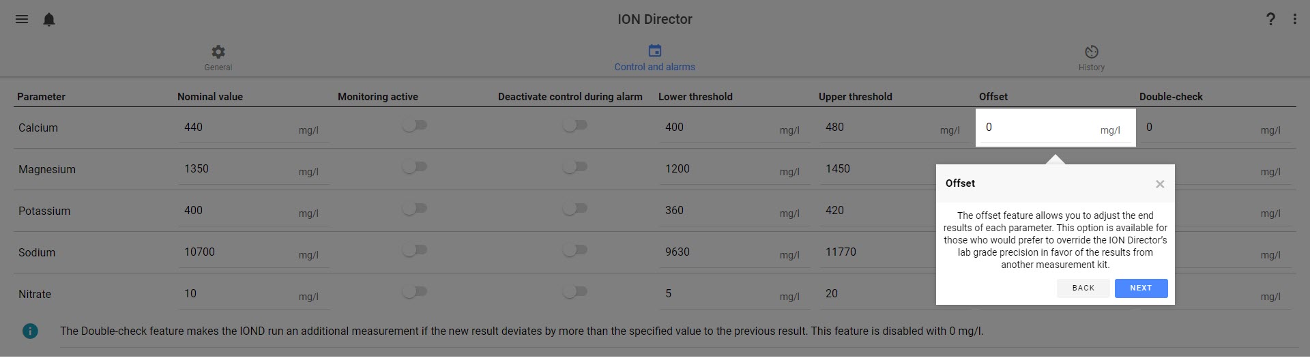Toggle Nitrate deactivate control during alarm
This screenshot has width=1310, height=358.
pos(575,292)
